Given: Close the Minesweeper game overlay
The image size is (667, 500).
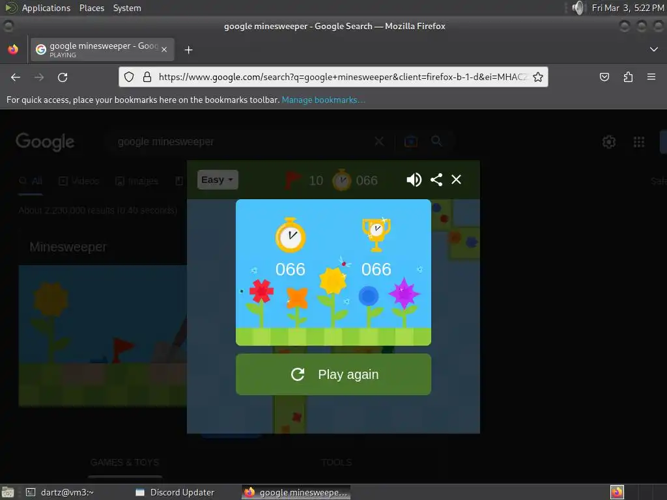Looking at the screenshot, I should click(x=456, y=180).
